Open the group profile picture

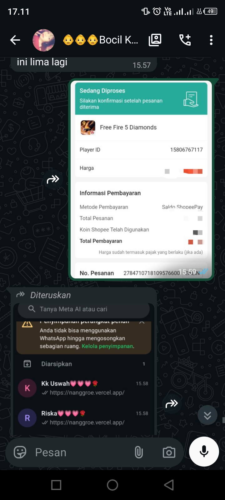click(44, 40)
